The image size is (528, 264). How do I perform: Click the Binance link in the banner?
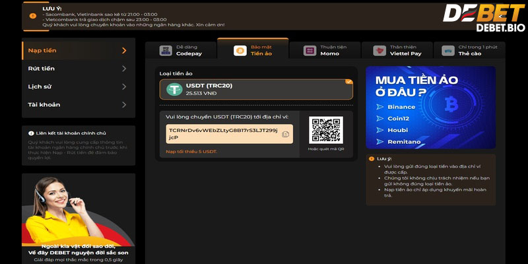401,107
